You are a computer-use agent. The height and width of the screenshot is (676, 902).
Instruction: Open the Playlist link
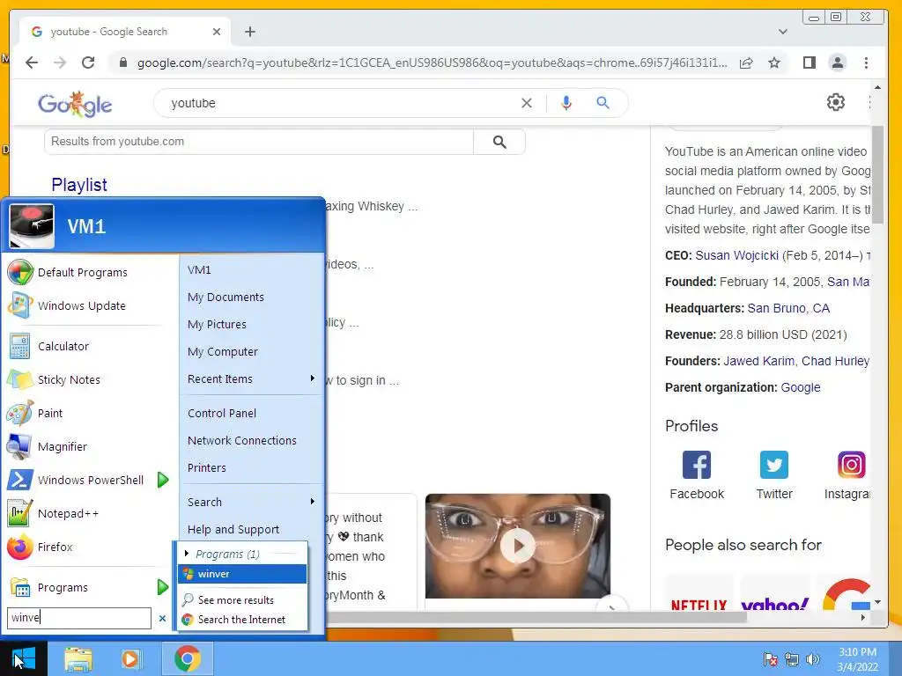click(79, 185)
